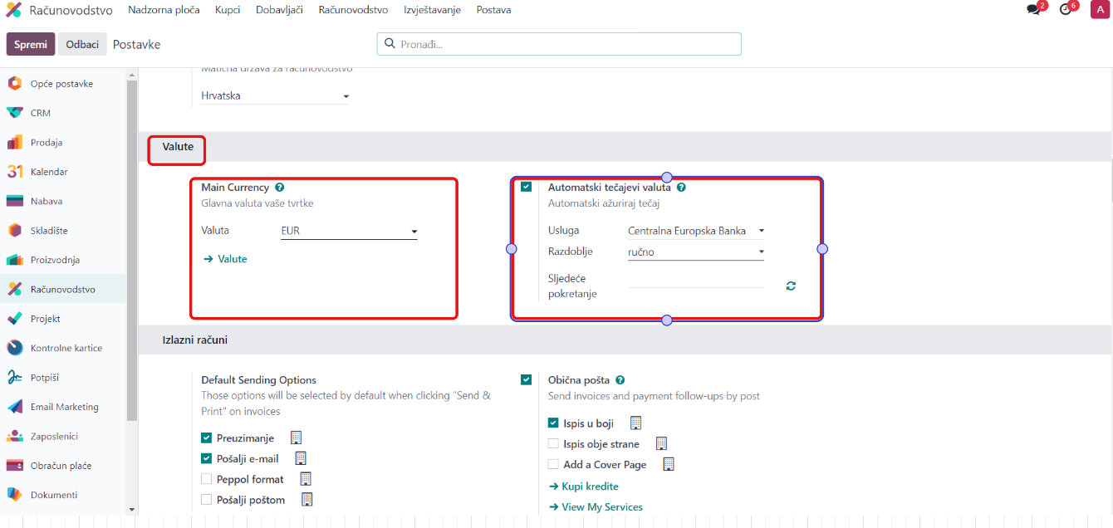Viewport: 1113px width, 528px height.
Task: Open Kalendar settings from sidebar icon
Action: tap(15, 172)
